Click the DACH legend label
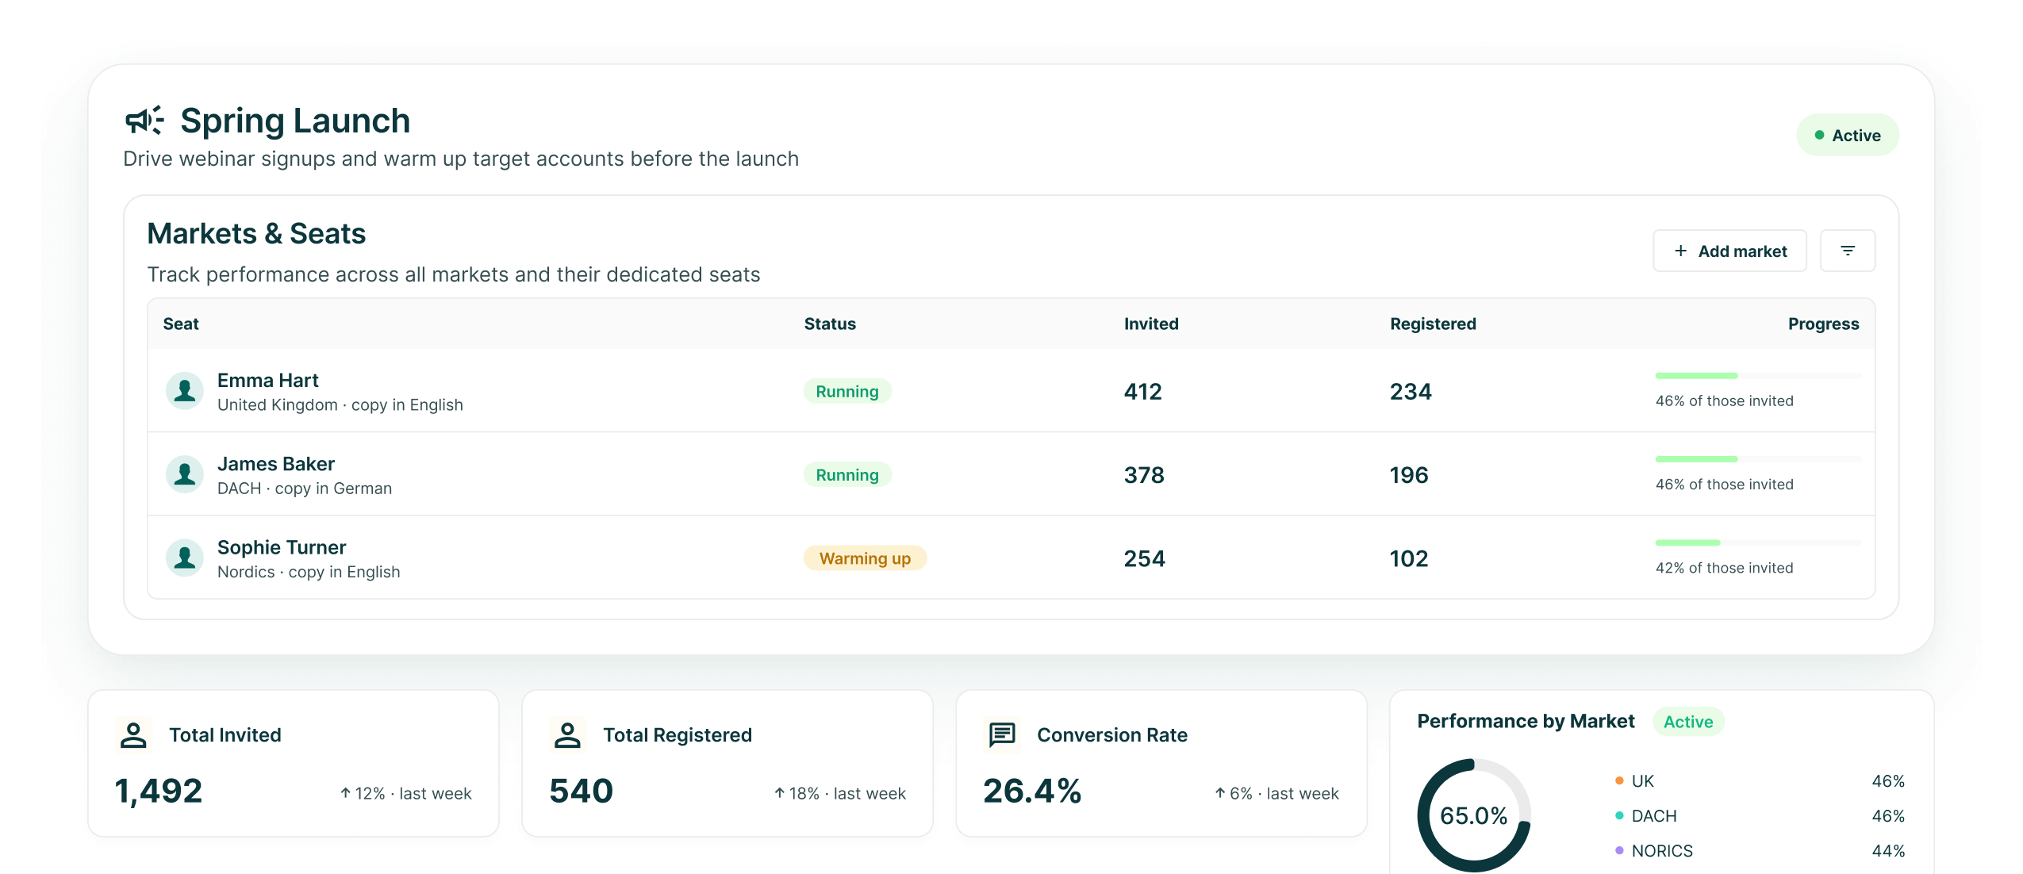2023x874 pixels. pyautogui.click(x=1654, y=816)
